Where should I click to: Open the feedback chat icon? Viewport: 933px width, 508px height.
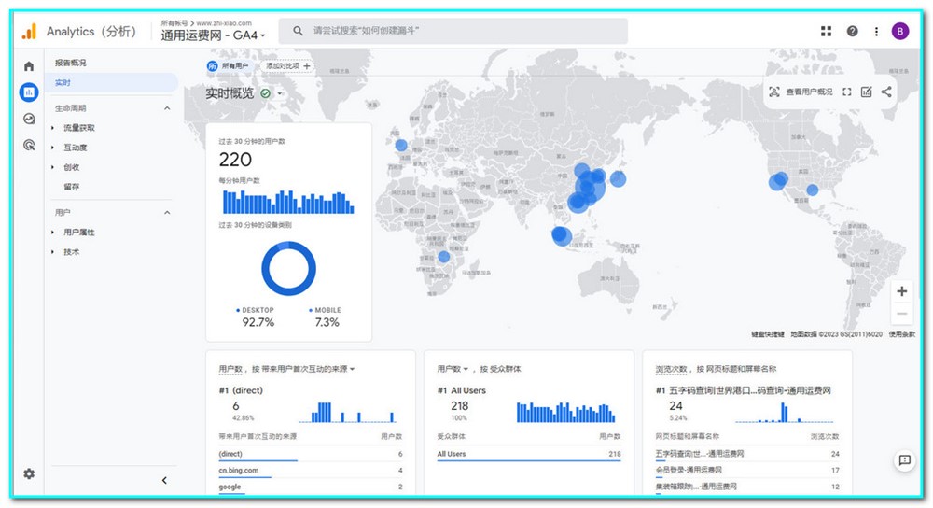[903, 460]
